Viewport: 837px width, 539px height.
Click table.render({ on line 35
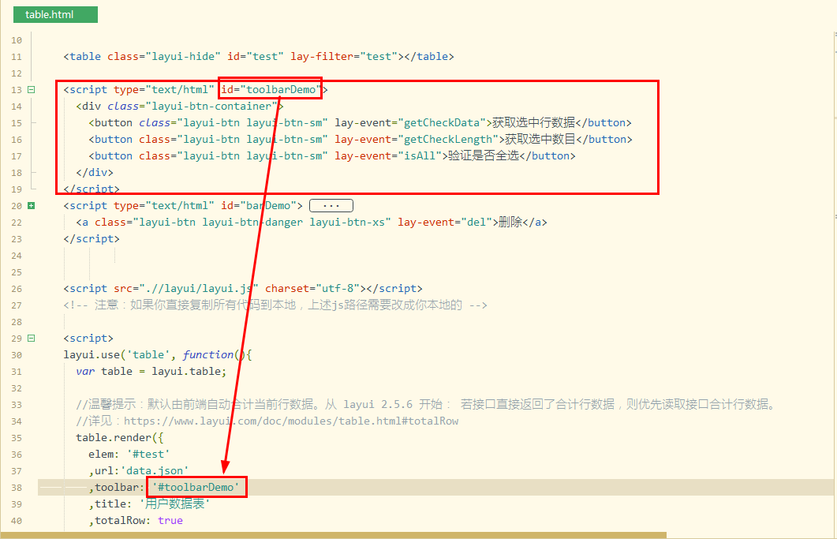point(120,437)
